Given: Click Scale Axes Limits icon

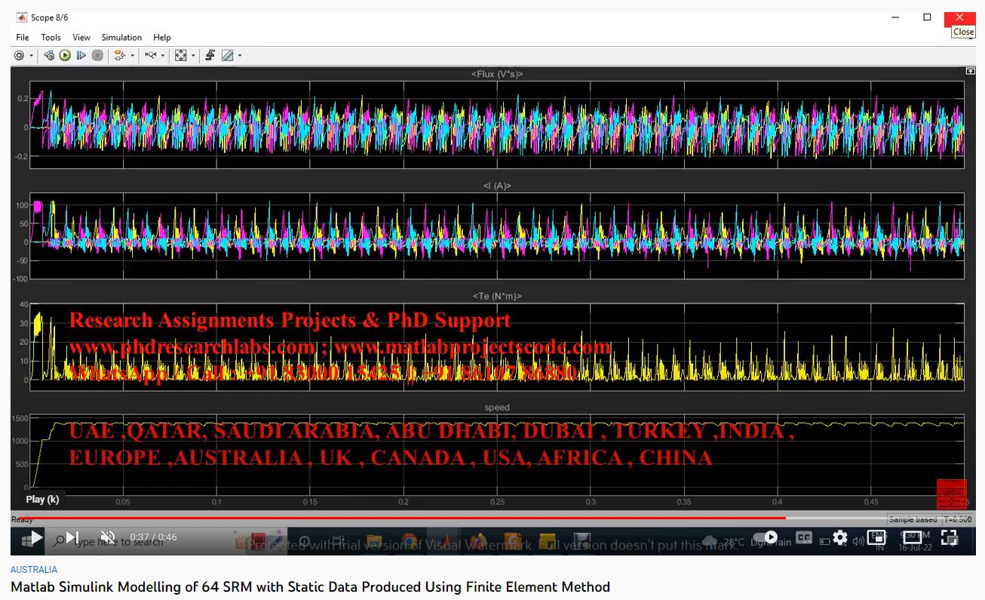Looking at the screenshot, I should coord(180,56).
